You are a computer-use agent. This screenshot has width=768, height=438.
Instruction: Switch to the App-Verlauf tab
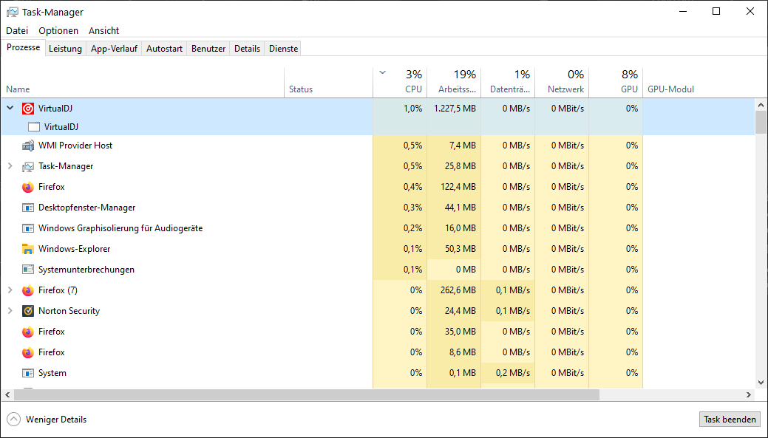114,49
